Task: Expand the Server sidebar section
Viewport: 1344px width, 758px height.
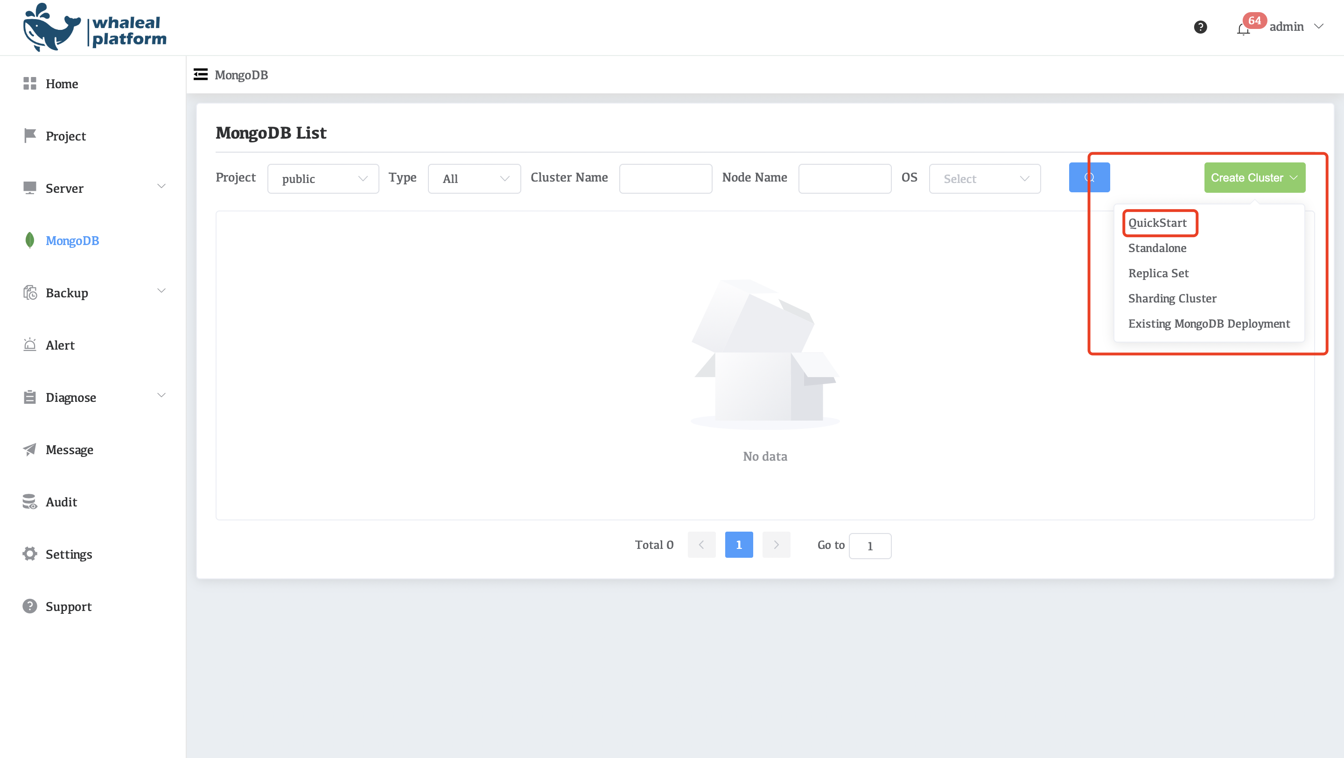Action: pos(64,188)
